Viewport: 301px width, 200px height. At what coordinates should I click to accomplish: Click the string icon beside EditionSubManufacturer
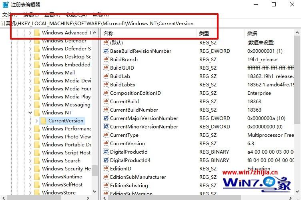(106, 177)
